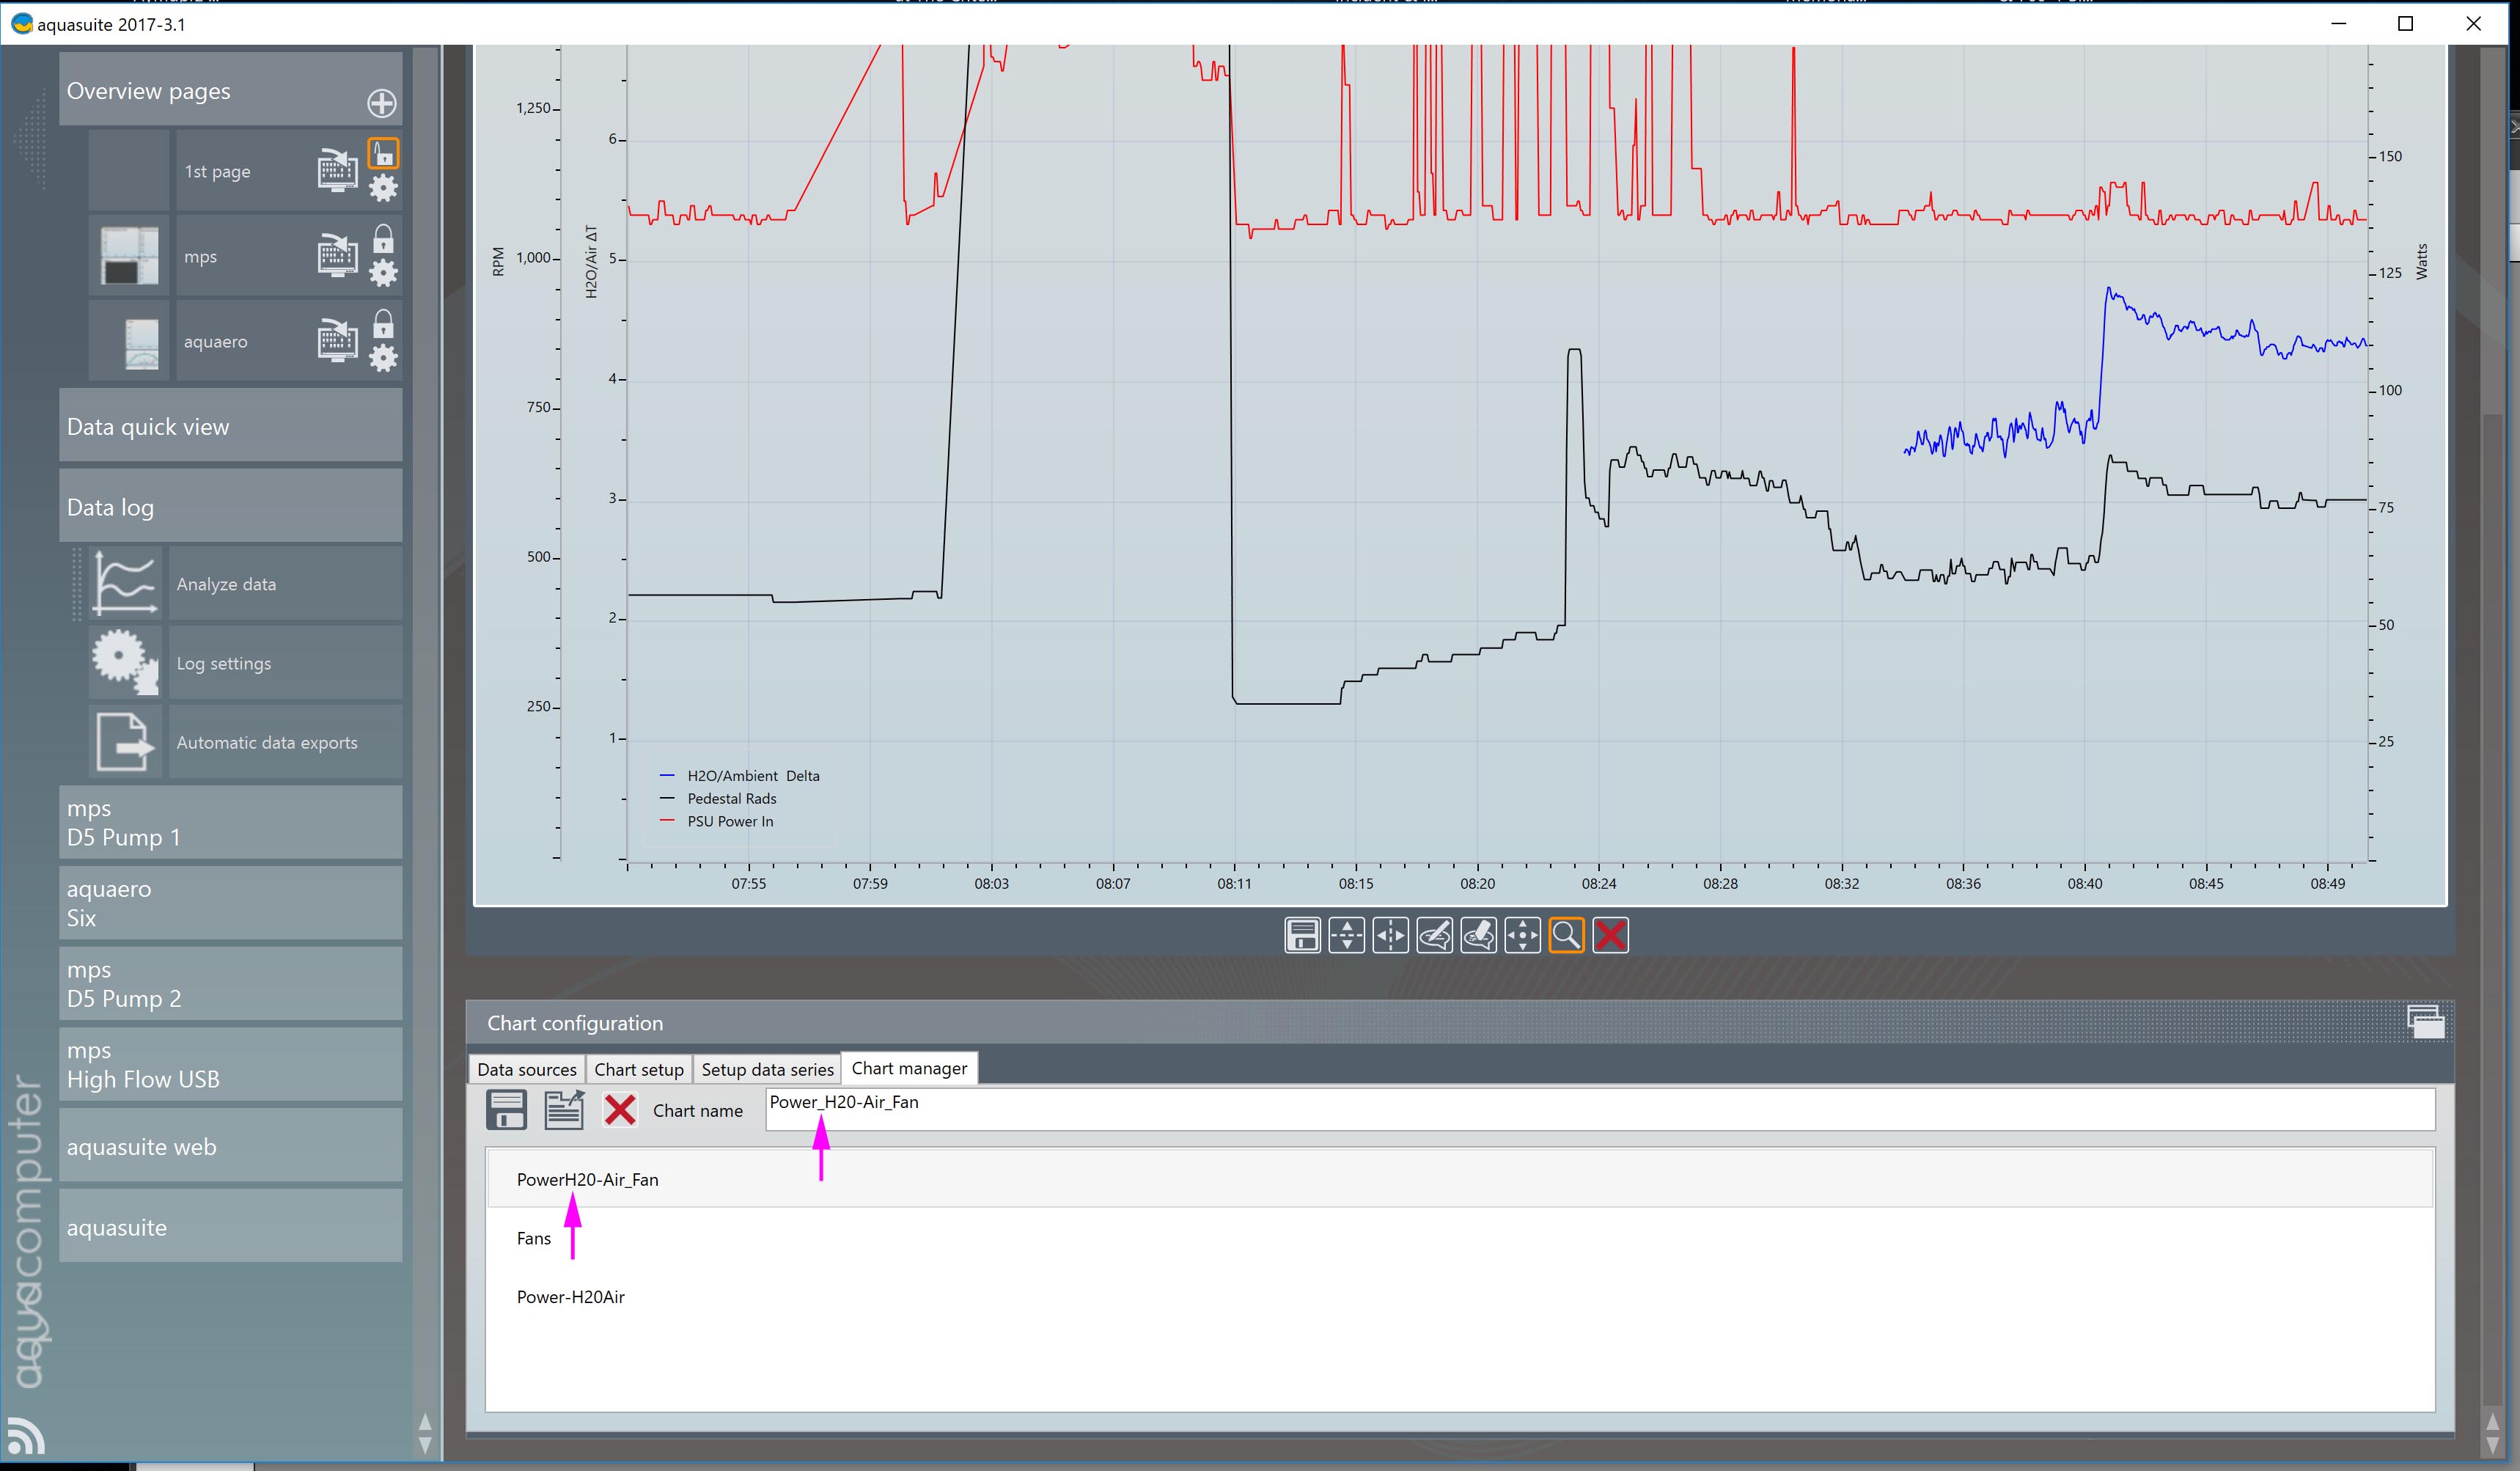This screenshot has height=1471, width=2520.
Task: Open the Log settings entry
Action: click(224, 664)
